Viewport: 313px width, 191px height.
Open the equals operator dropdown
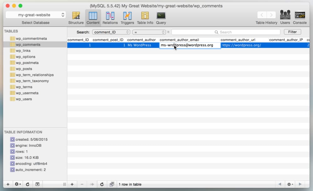click(x=149, y=32)
